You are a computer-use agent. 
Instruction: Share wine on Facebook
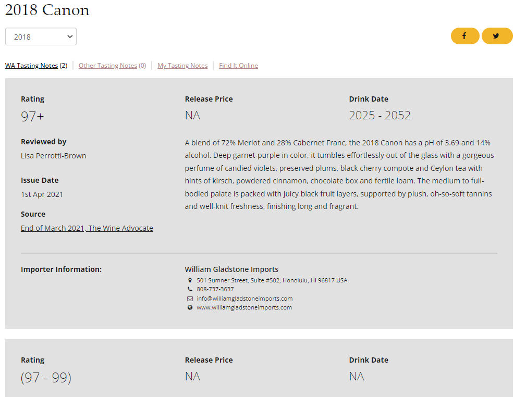(x=464, y=36)
